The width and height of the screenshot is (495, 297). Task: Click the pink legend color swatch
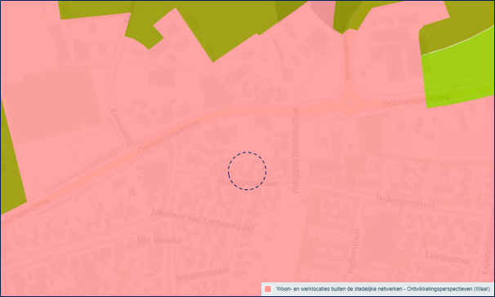coord(268,289)
